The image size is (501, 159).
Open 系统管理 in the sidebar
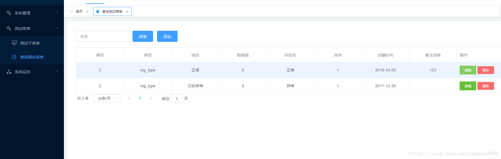click(32, 13)
